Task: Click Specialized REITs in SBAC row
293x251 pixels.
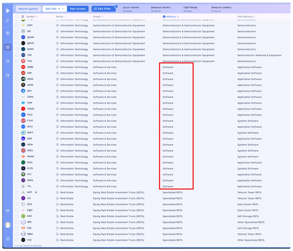Action: (x=173, y=234)
